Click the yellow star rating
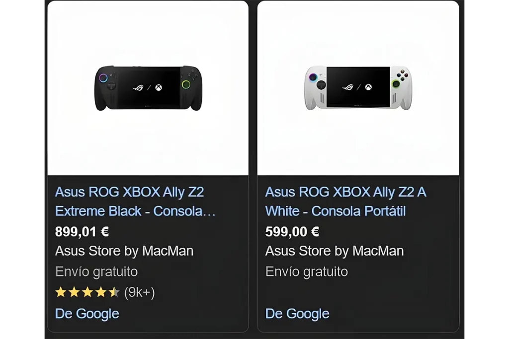The width and height of the screenshot is (509, 339). (x=87, y=292)
